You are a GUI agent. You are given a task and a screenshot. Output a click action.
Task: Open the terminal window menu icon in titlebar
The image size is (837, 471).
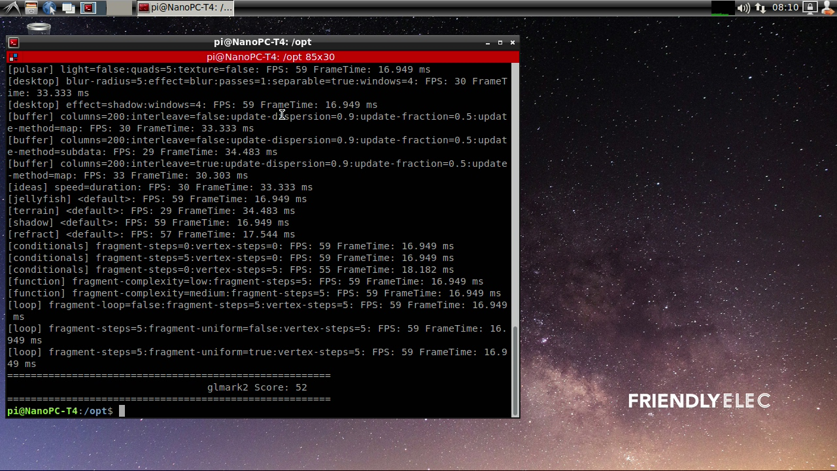13,43
